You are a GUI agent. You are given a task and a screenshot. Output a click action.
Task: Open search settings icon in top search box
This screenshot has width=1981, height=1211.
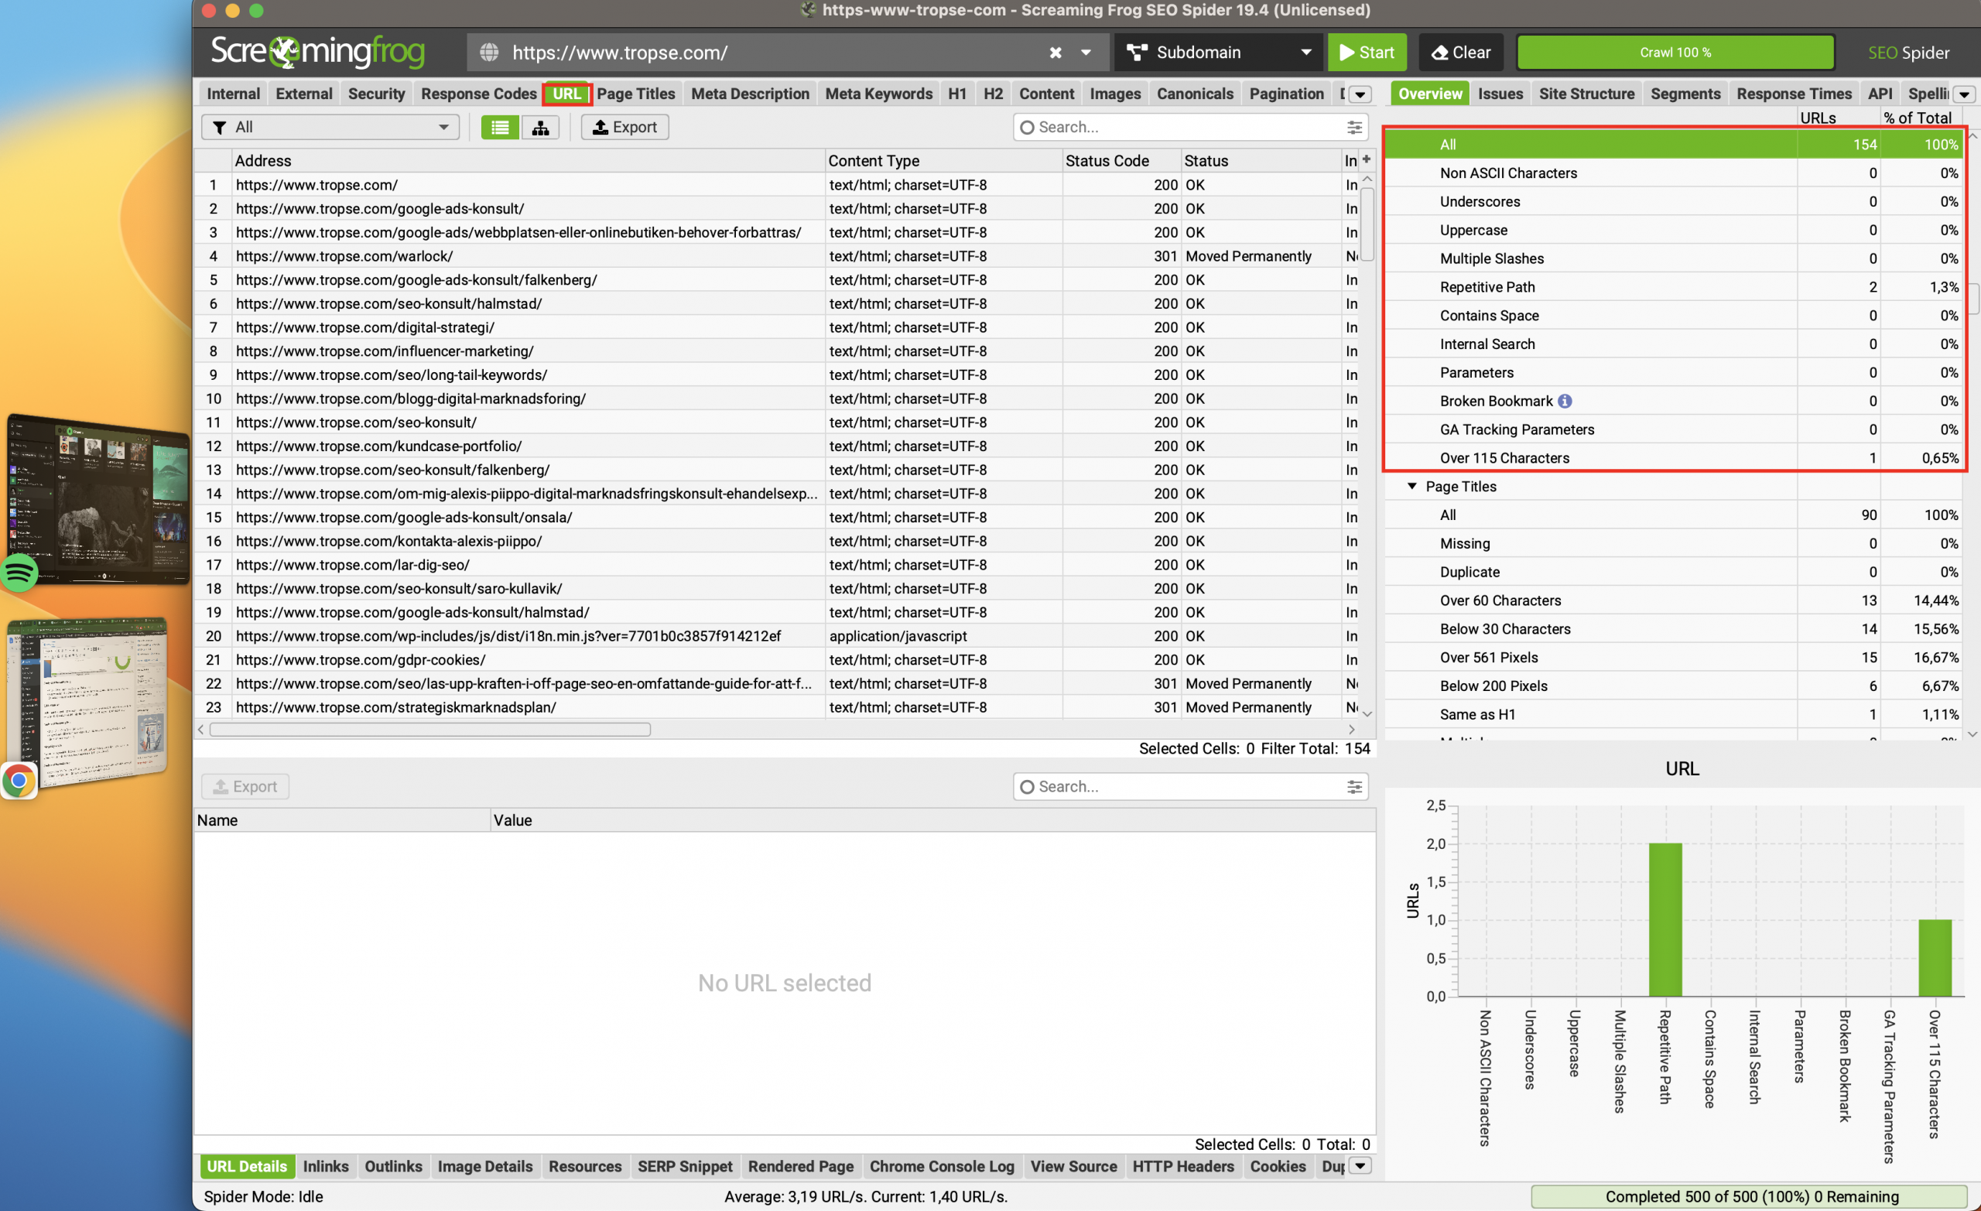click(x=1354, y=127)
